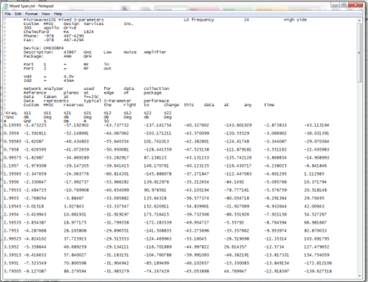
Task: Click the vertical scrollbar up arrow
Action: [x=359, y=20]
